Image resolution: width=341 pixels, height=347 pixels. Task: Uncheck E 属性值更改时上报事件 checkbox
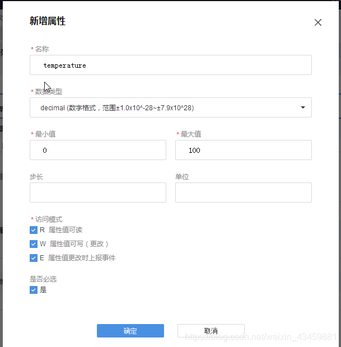34,258
